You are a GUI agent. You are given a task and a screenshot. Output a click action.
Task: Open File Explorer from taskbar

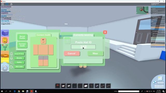23,91
